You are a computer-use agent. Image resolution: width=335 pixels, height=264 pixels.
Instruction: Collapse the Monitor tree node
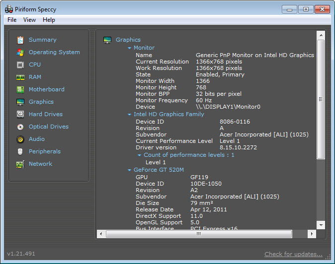[129, 48]
